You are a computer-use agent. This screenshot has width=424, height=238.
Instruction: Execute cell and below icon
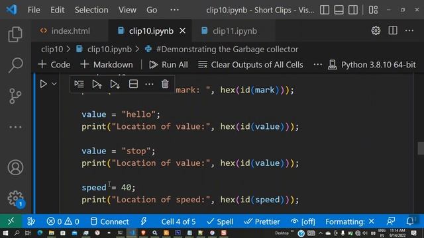pos(115,84)
